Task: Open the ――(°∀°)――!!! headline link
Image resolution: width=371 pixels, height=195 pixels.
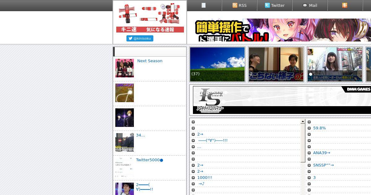Action: [213, 141]
